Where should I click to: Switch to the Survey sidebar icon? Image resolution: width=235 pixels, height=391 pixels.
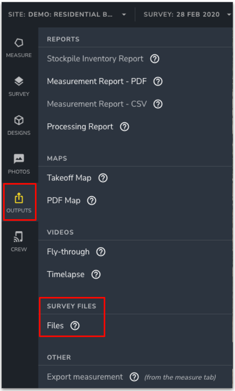(x=19, y=86)
